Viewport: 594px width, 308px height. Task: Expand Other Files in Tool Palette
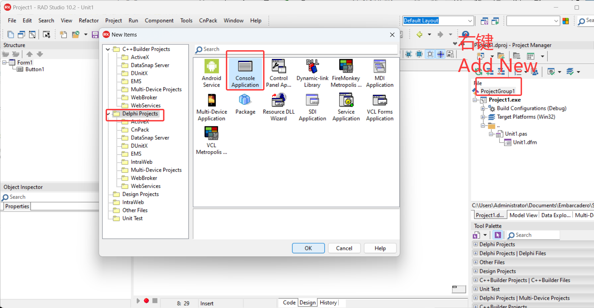pos(476,262)
